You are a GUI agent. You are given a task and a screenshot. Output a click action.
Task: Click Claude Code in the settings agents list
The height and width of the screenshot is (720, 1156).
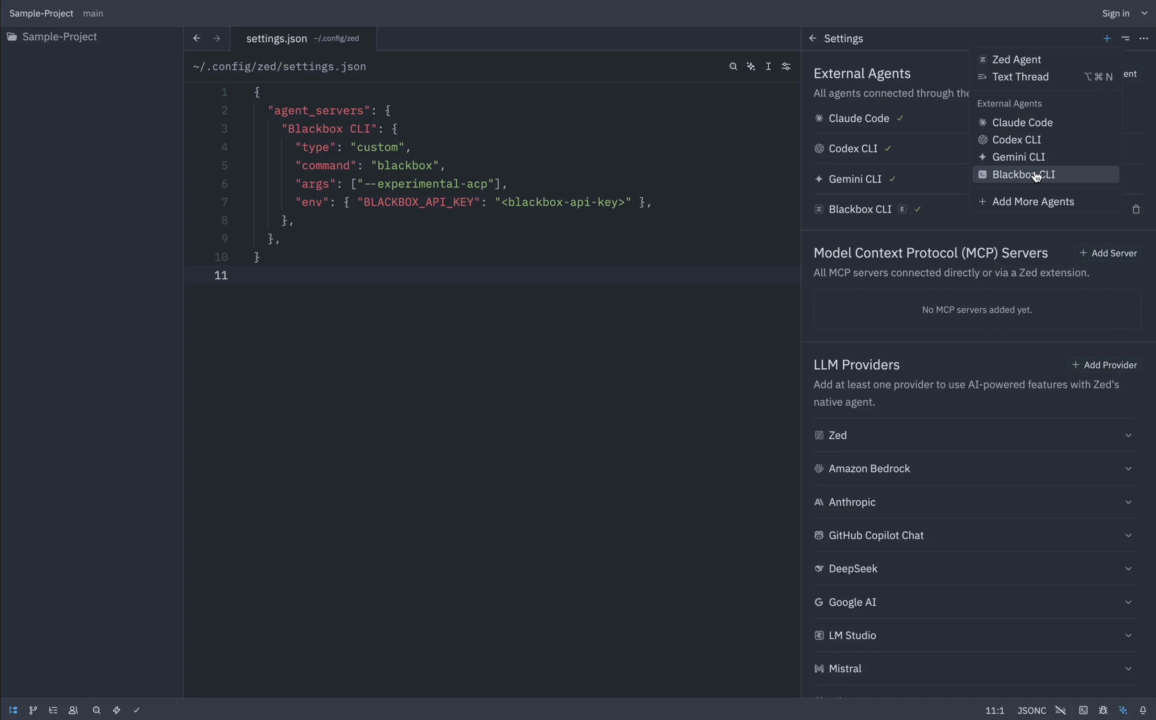point(859,118)
